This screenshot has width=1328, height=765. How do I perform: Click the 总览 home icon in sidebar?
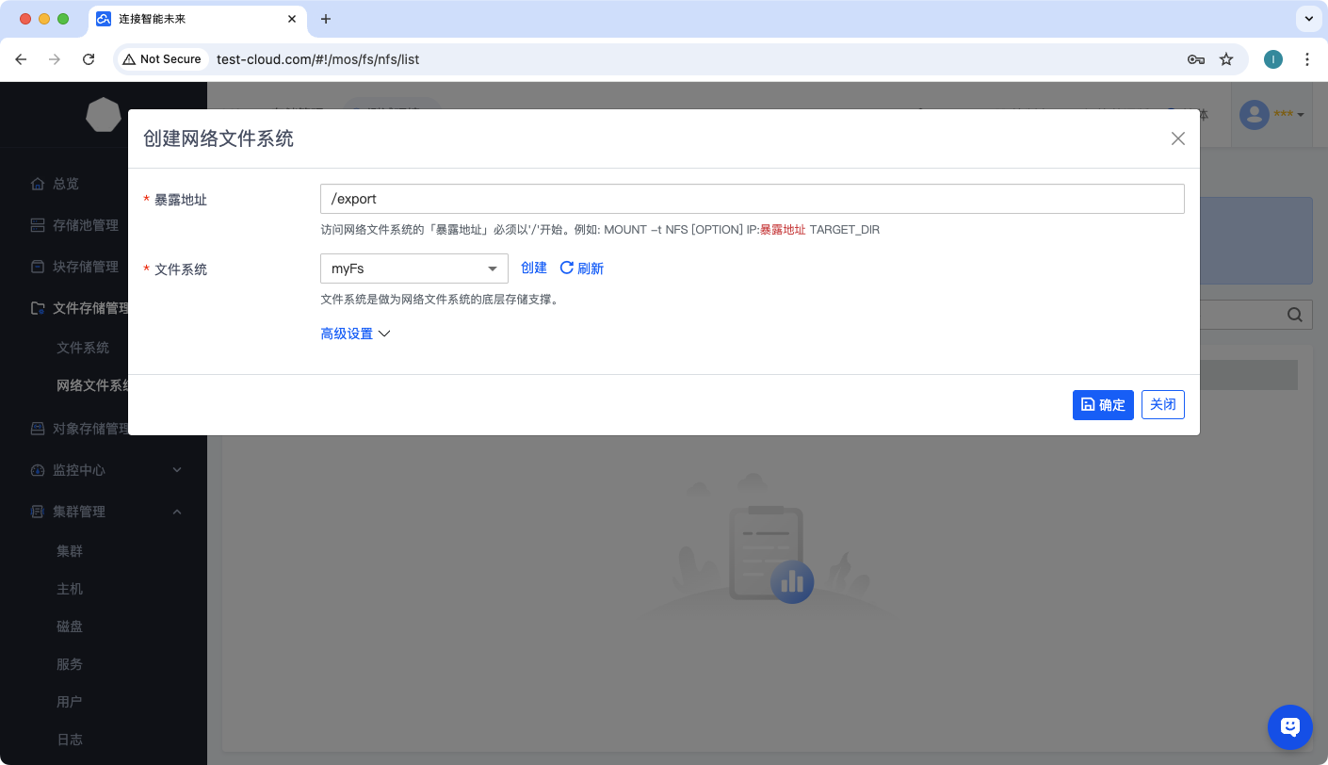click(38, 184)
